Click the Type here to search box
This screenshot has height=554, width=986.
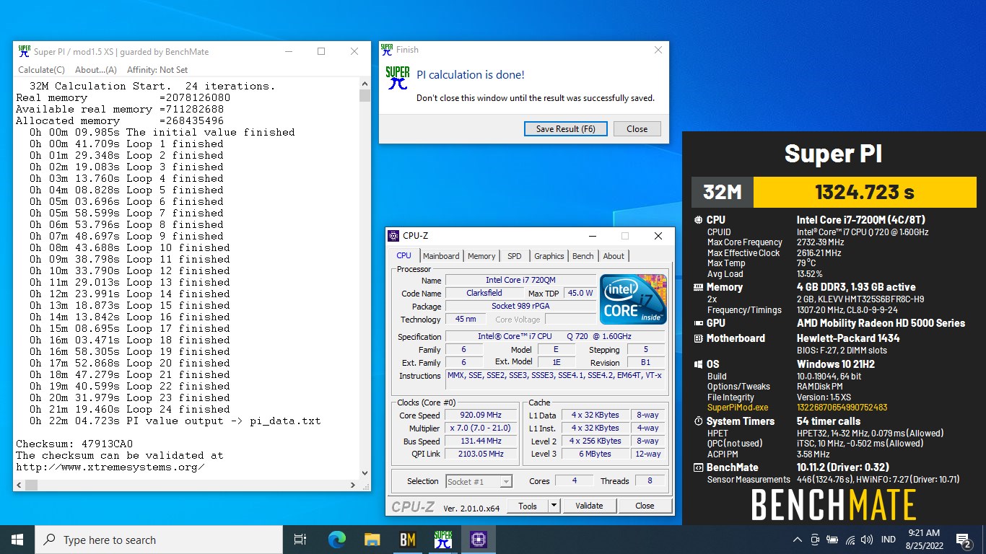pos(159,540)
